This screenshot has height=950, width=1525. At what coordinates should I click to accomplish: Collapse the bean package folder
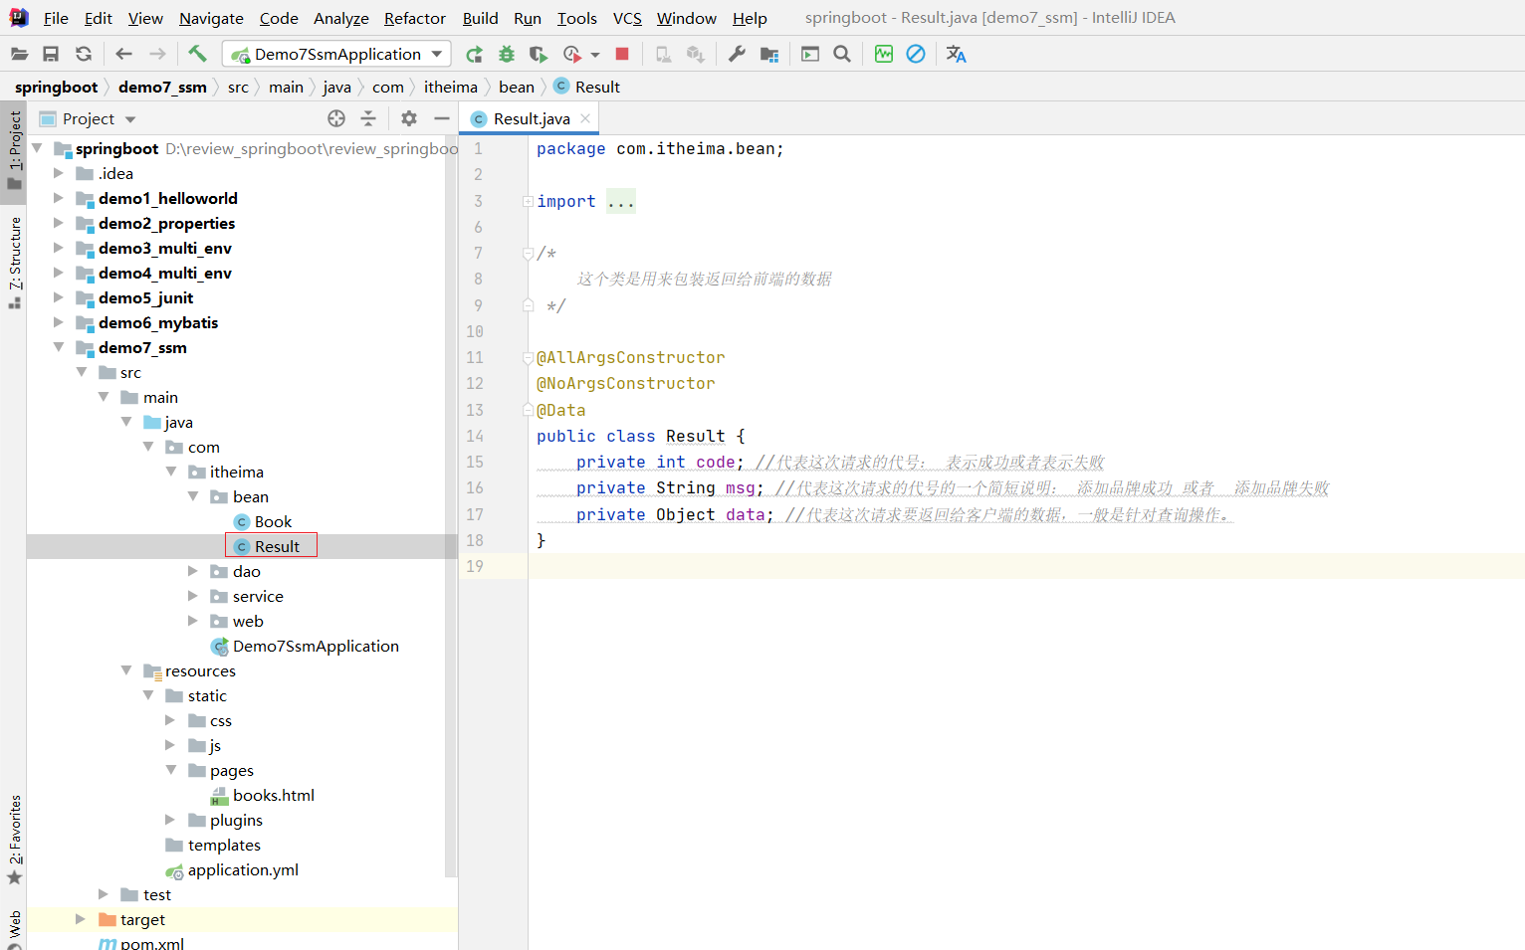pos(193,496)
